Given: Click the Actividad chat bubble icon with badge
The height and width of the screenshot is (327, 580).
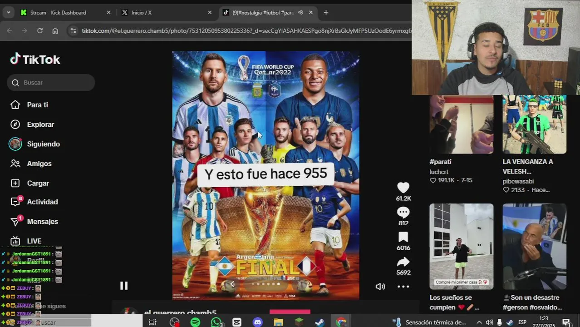Looking at the screenshot, I should [x=15, y=202].
